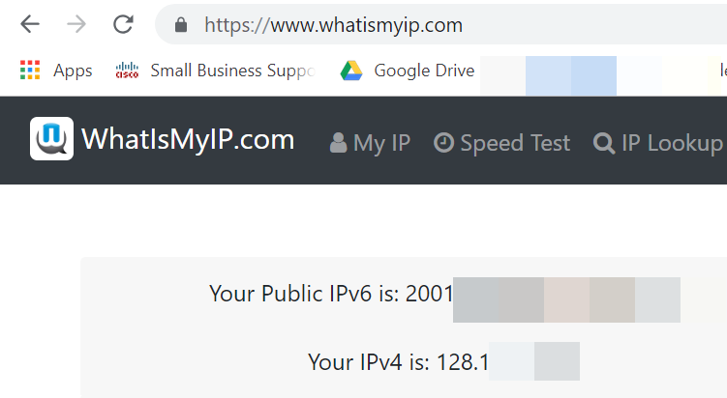Go back using the browser back arrow
The height and width of the screenshot is (398, 727).
[30, 24]
